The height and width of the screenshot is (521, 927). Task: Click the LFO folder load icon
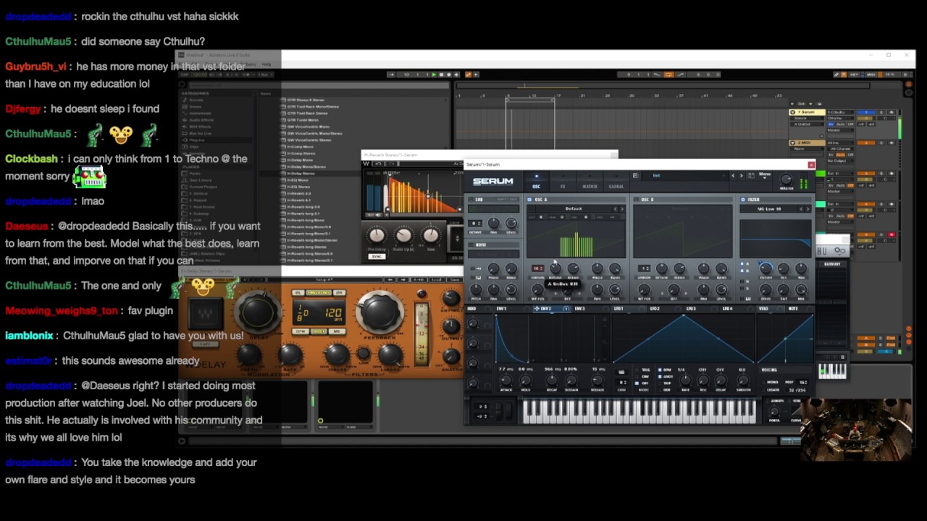tap(621, 370)
